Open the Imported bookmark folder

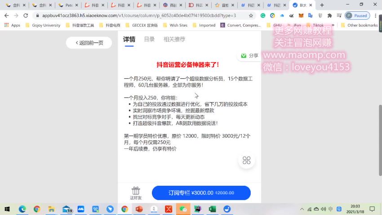(x=204, y=25)
